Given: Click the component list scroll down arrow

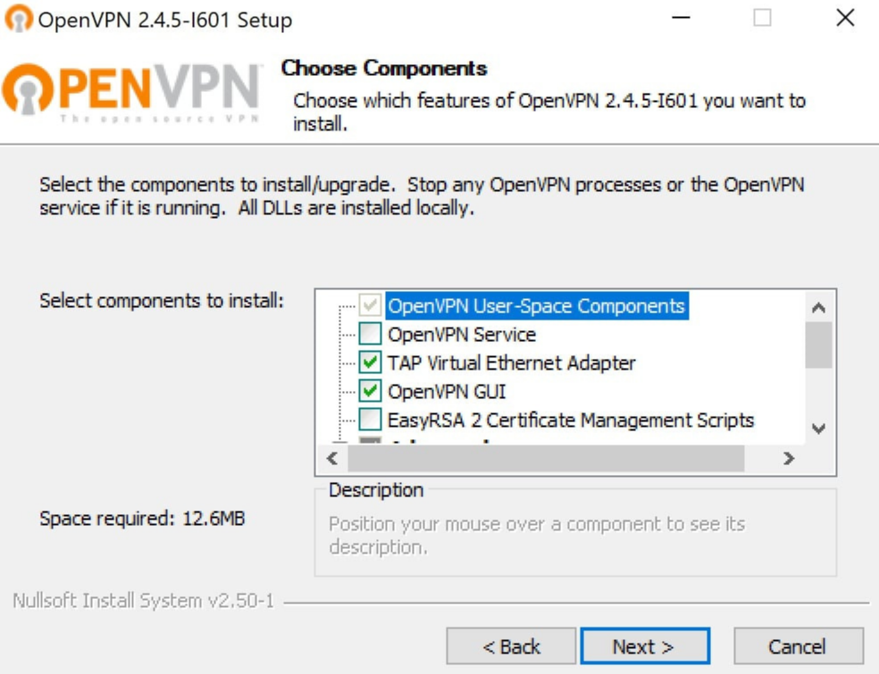Looking at the screenshot, I should pos(818,429).
